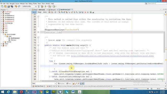Switch to the Output start (run) tab
This screenshot has height=94, width=167.
pyautogui.click(x=39, y=10)
